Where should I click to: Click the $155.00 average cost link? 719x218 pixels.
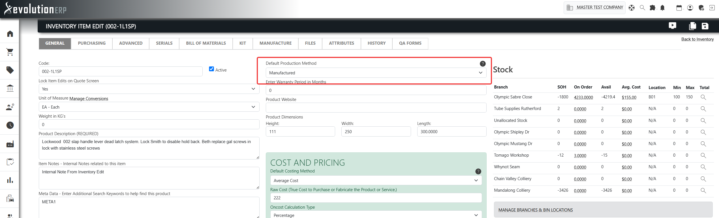(x=629, y=98)
